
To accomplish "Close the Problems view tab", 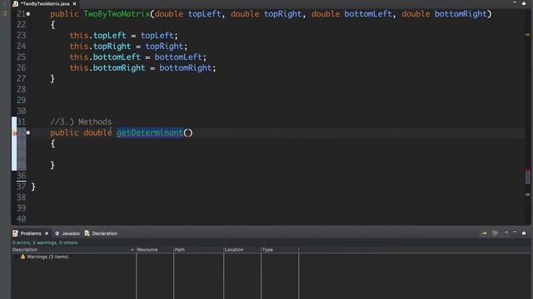I will point(47,233).
